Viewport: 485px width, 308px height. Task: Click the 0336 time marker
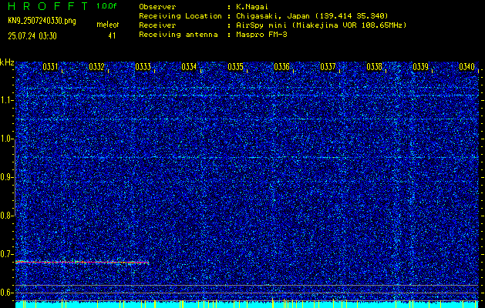point(281,67)
